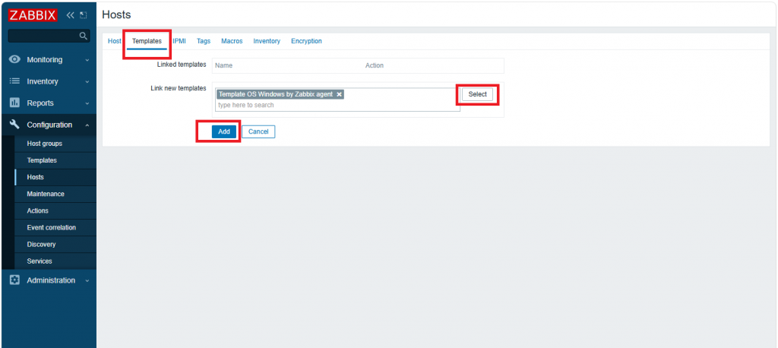Click the Administration gear icon
The height and width of the screenshot is (348, 778).
[x=14, y=280]
